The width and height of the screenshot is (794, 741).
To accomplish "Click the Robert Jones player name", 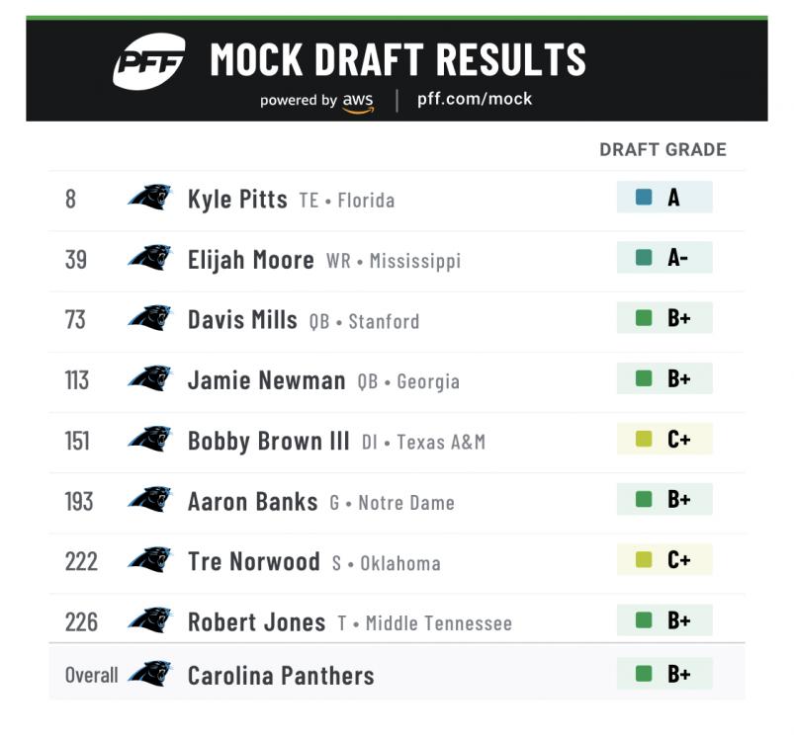I will coord(256,621).
